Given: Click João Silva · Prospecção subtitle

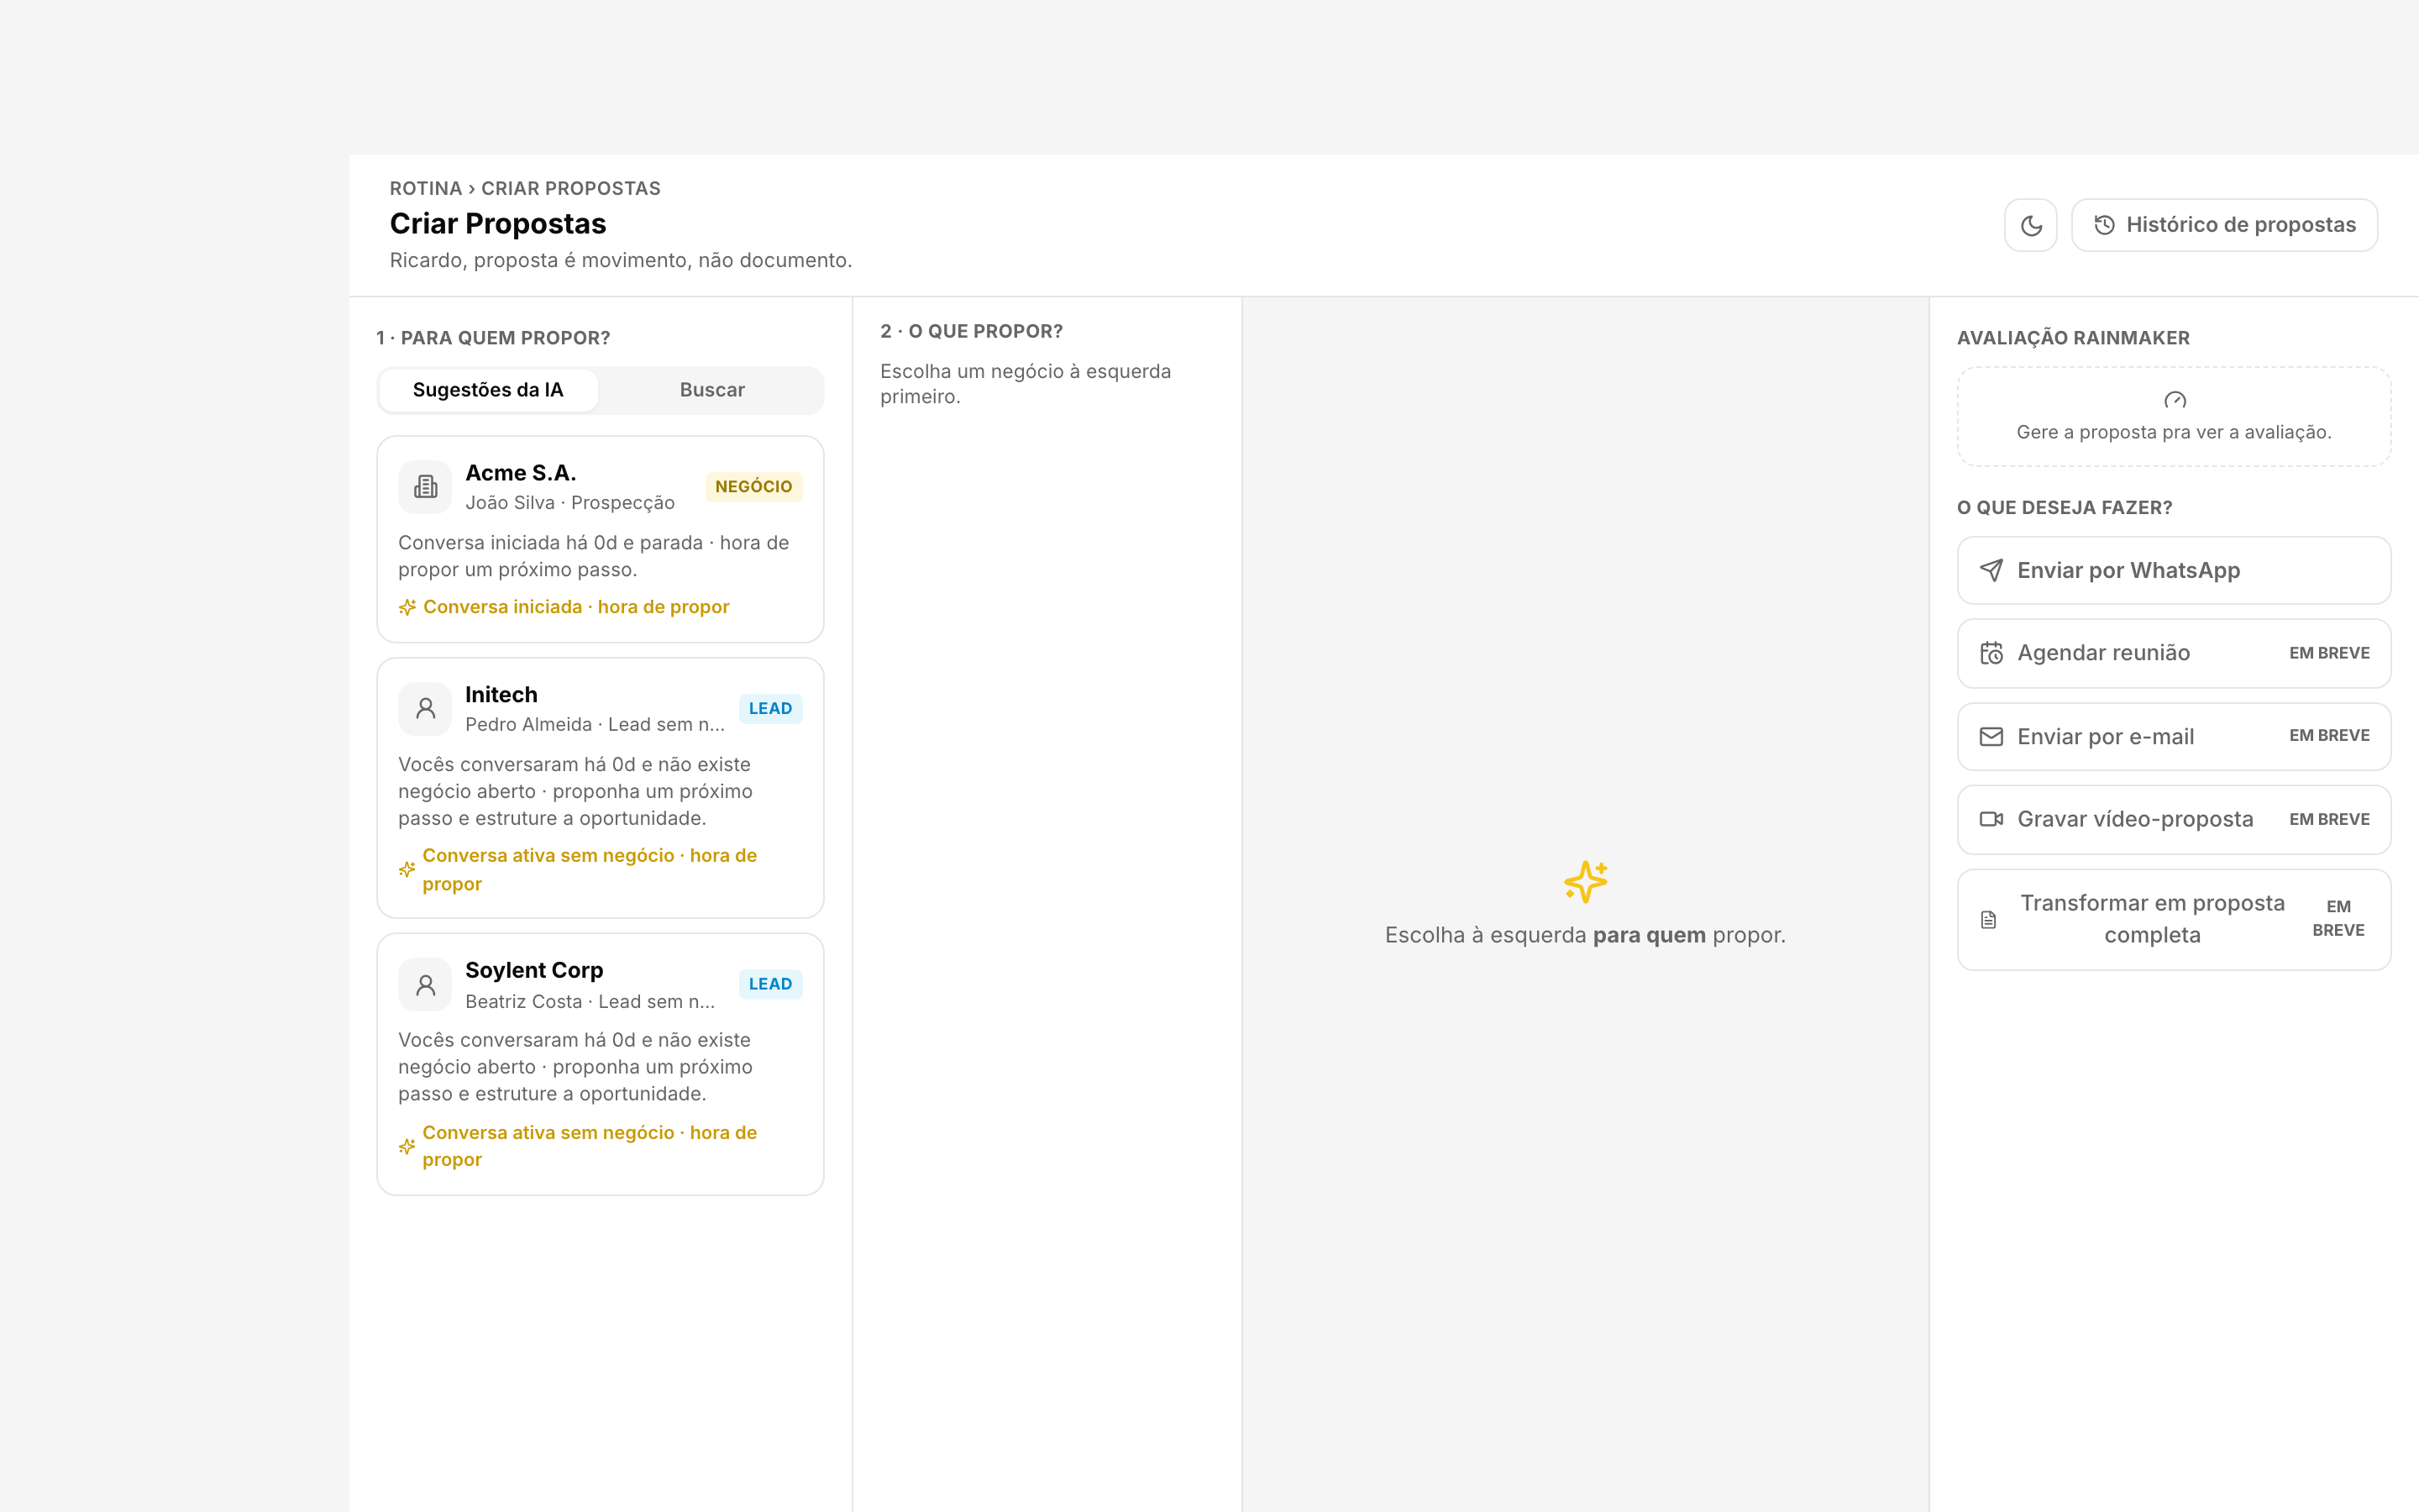Looking at the screenshot, I should [x=569, y=503].
